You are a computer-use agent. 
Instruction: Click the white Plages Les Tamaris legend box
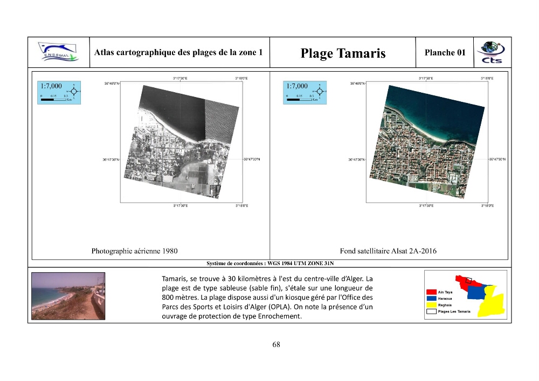tap(431, 311)
